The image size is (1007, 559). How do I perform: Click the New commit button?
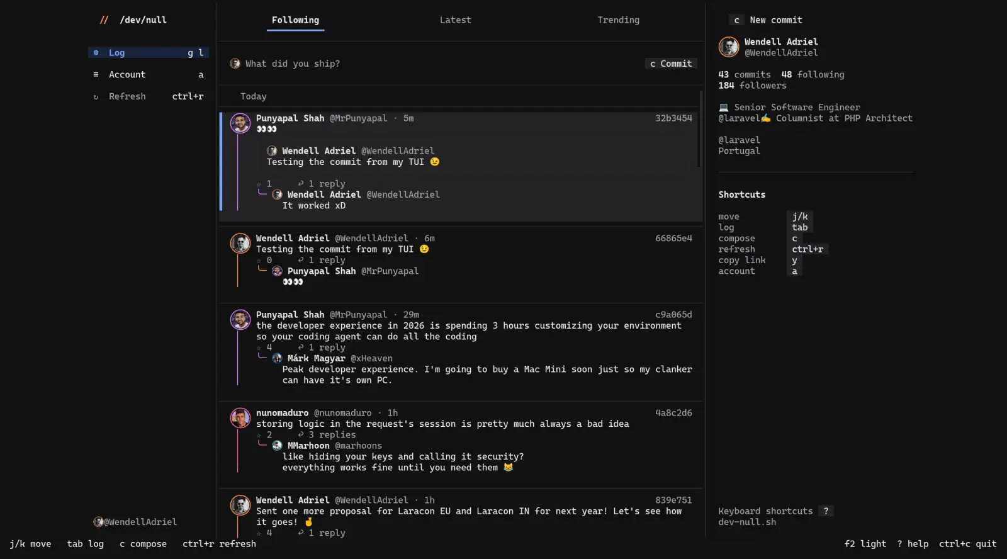click(765, 20)
